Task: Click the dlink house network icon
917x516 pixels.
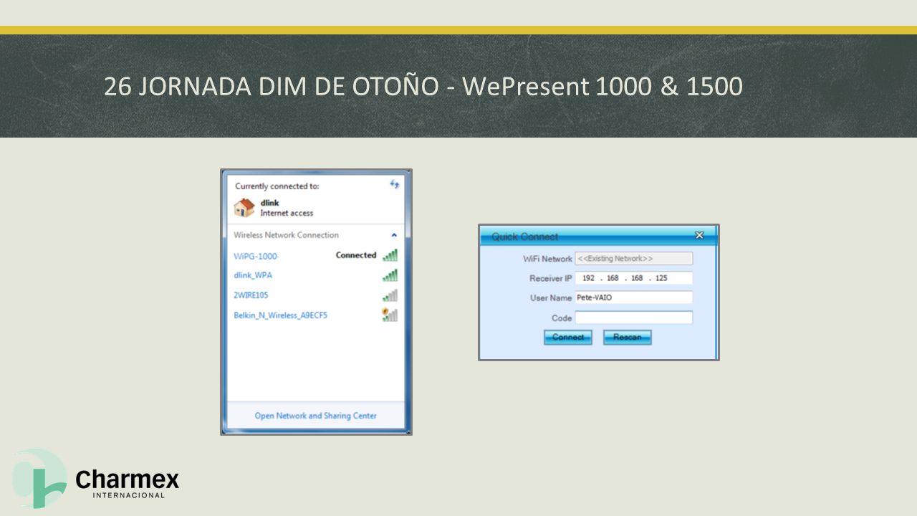Action: point(244,208)
